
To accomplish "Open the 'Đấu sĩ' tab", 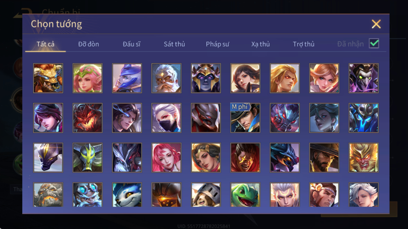I will (131, 44).
